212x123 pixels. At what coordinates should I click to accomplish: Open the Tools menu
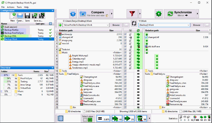tap(19, 7)
